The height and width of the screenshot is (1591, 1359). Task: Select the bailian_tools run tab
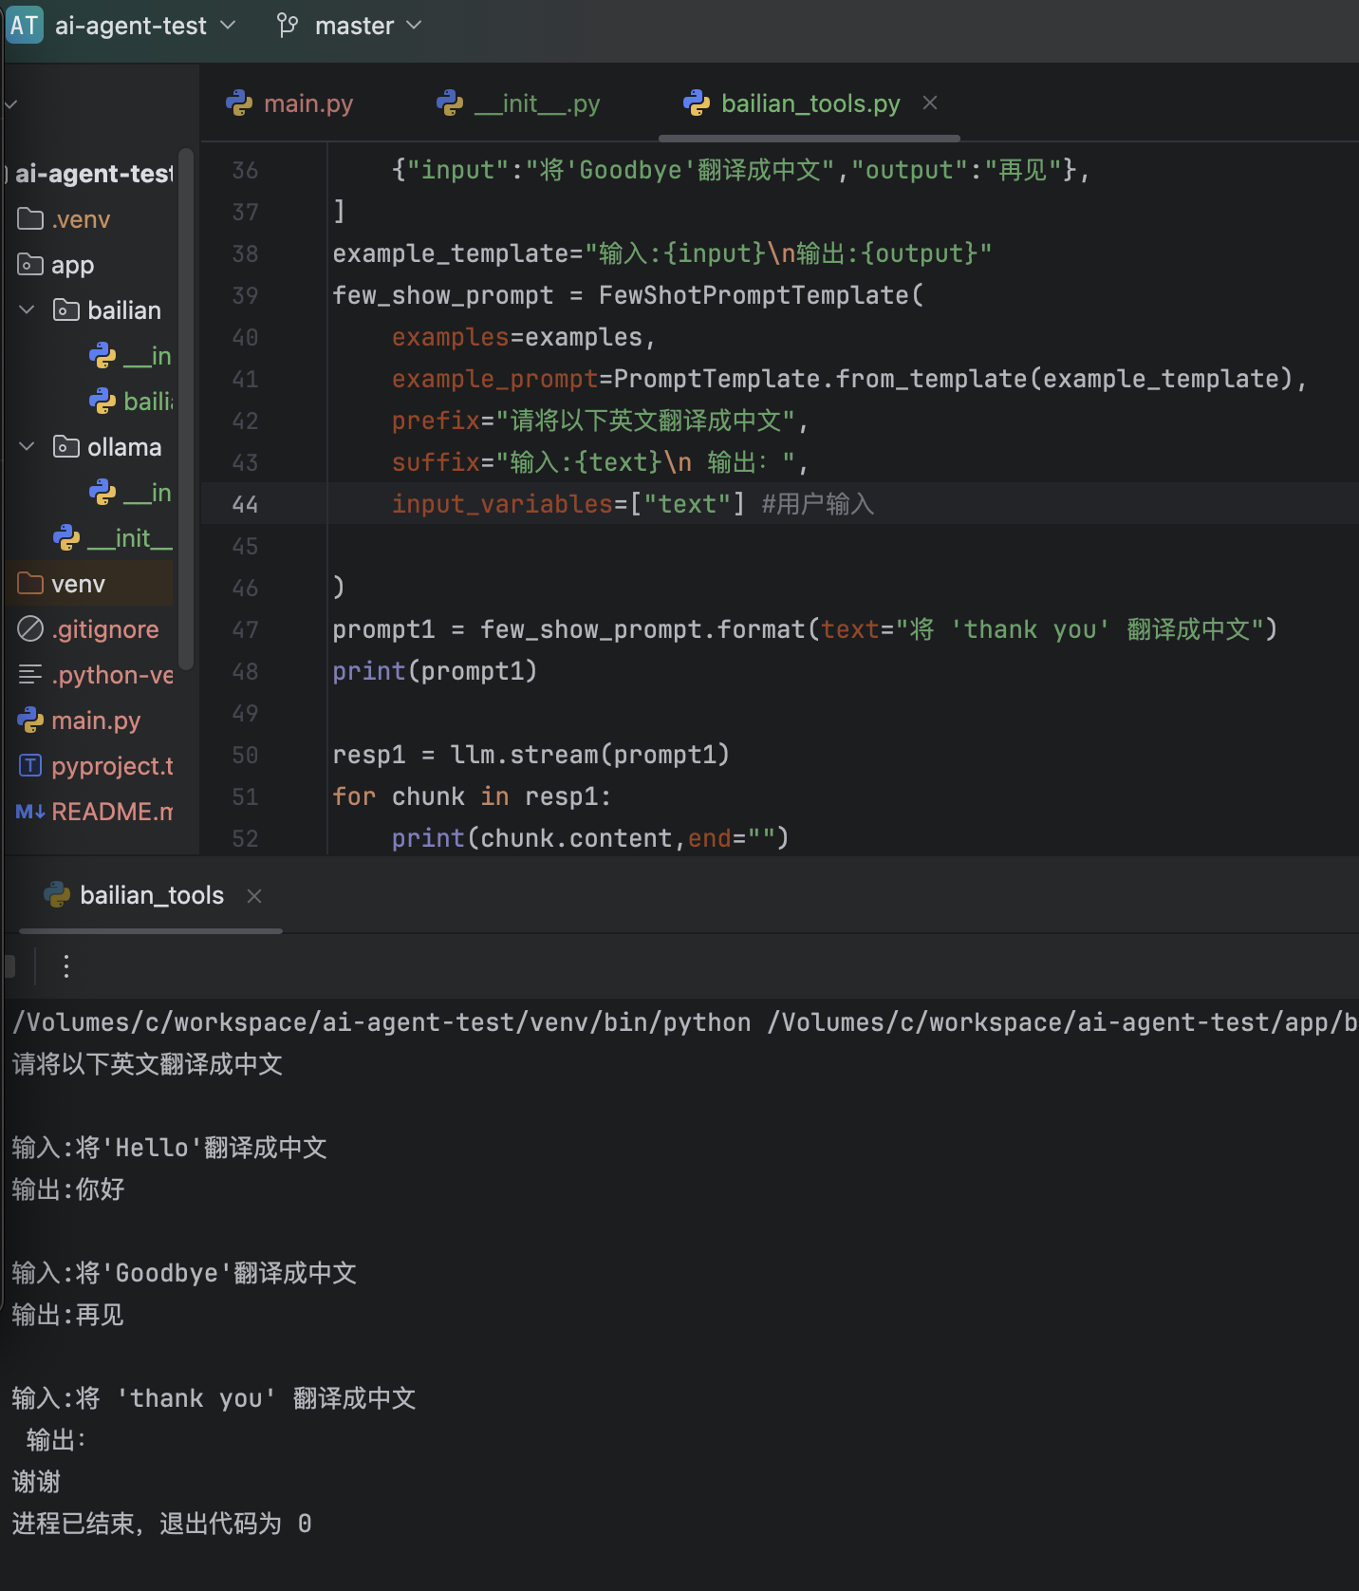(x=151, y=895)
